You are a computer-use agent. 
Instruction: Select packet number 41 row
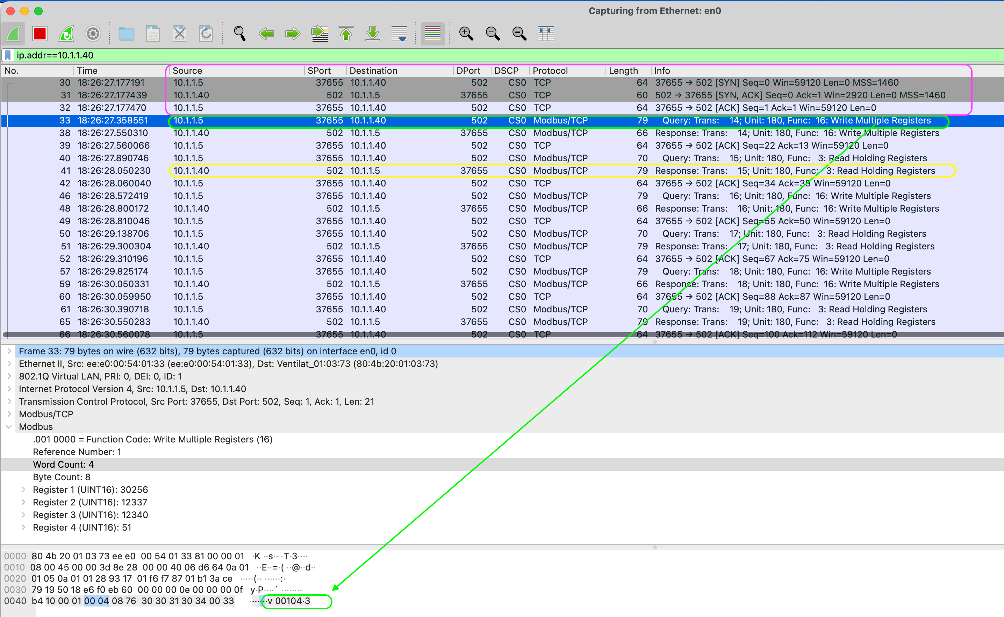point(286,171)
